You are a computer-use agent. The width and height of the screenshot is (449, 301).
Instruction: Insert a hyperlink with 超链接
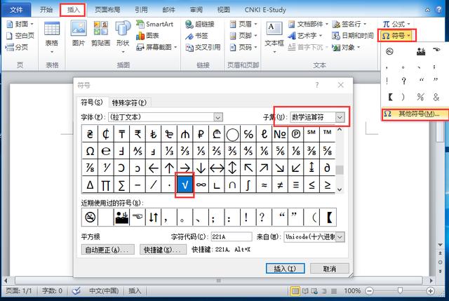pyautogui.click(x=200, y=24)
